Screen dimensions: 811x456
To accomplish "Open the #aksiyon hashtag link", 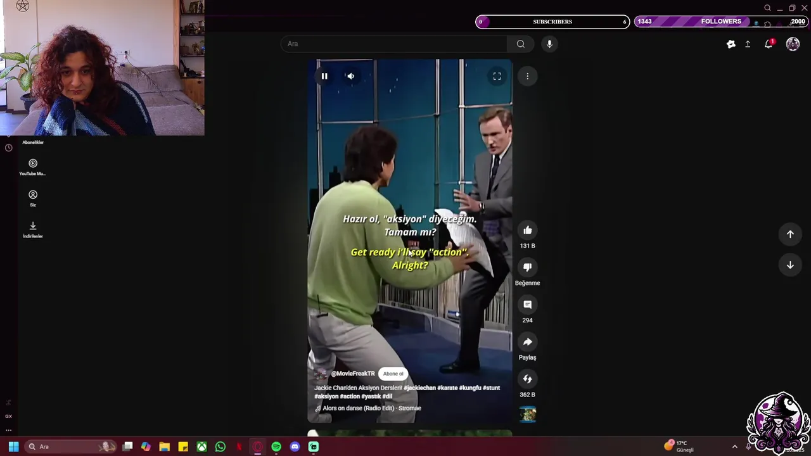I will coord(326,396).
